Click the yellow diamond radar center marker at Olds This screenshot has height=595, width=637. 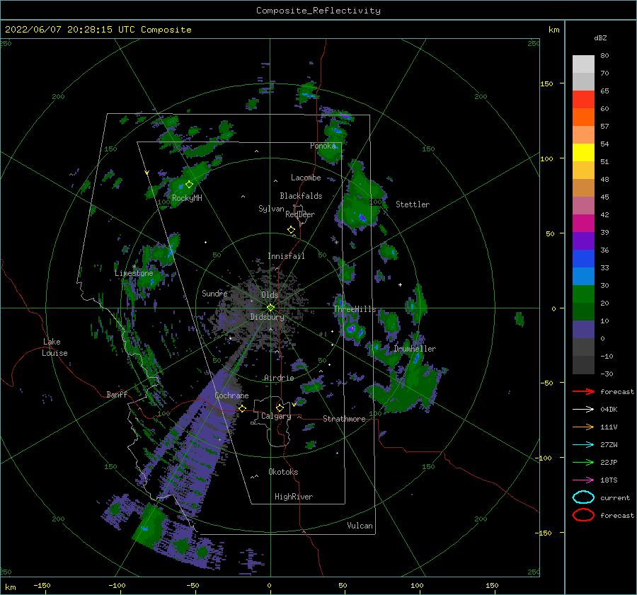click(x=270, y=308)
